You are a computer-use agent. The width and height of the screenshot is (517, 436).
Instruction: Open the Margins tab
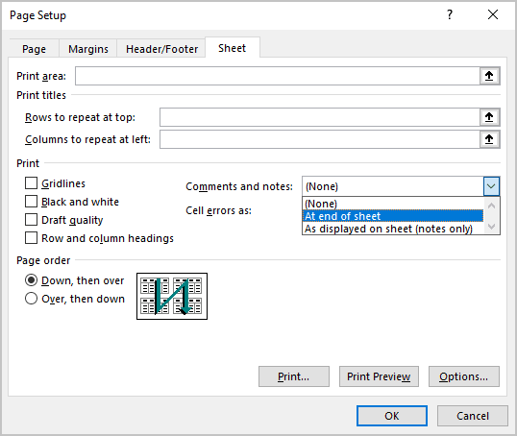click(x=88, y=49)
